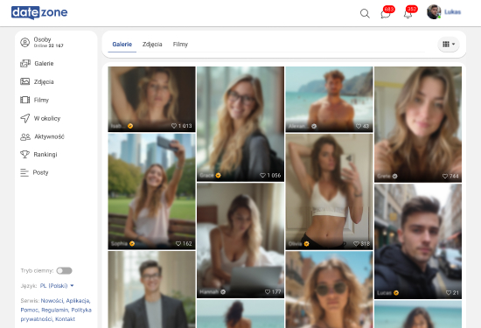Viewport: 481px width, 328px height.
Task: Switch to the Galerie tab
Action: click(x=122, y=45)
